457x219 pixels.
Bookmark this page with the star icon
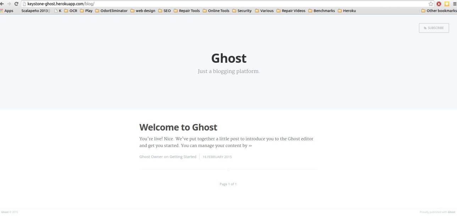coord(431,4)
